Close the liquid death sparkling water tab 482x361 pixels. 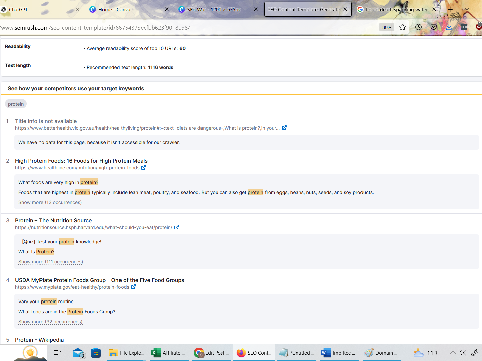click(x=434, y=9)
